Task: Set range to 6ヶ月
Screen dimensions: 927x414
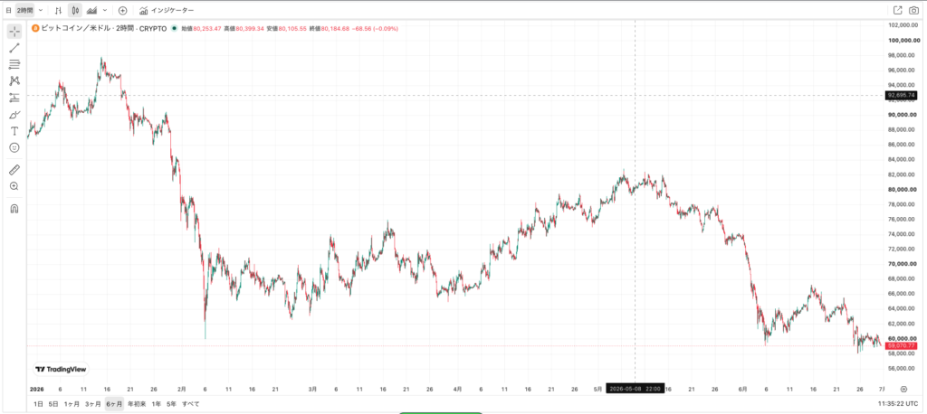Action: [x=114, y=404]
